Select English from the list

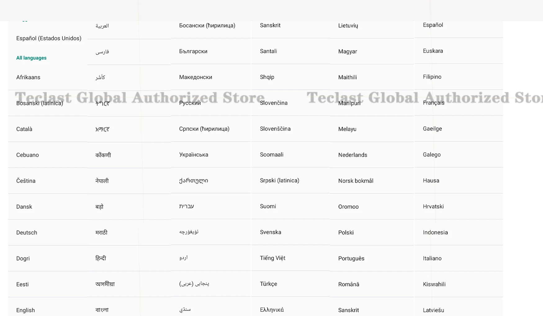25,310
